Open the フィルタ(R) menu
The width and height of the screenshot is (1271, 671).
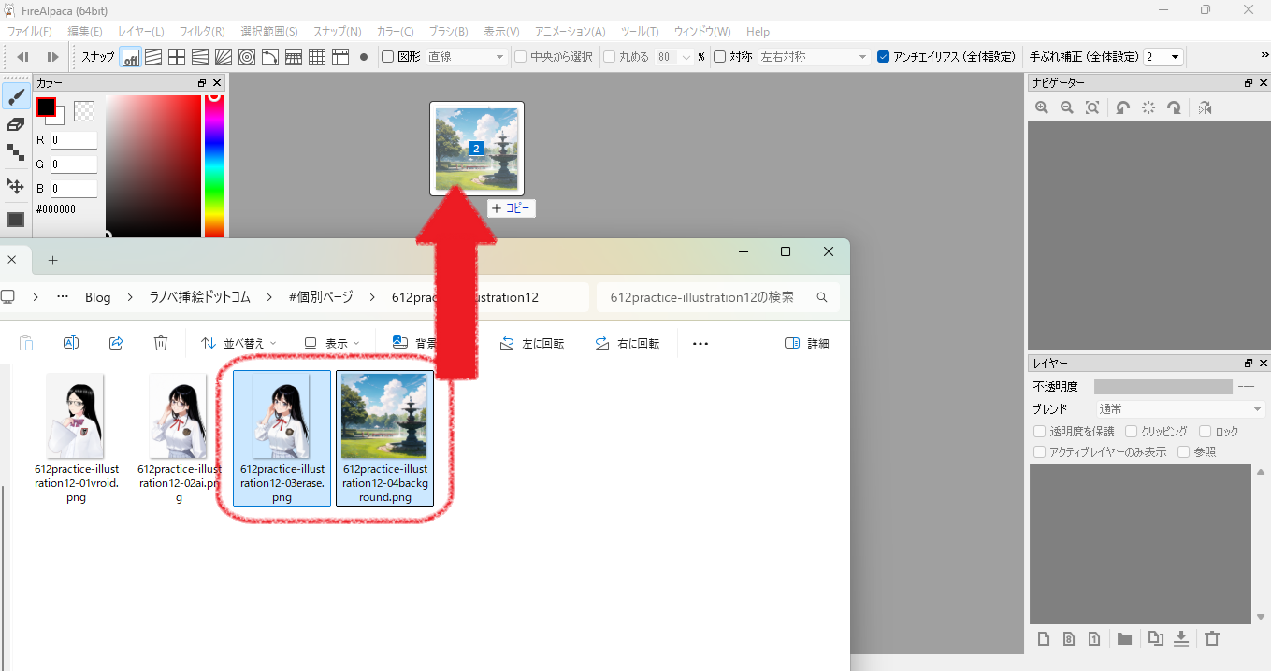coord(201,32)
